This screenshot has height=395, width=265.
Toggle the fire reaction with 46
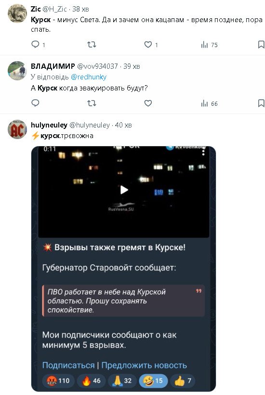[x=91, y=381]
